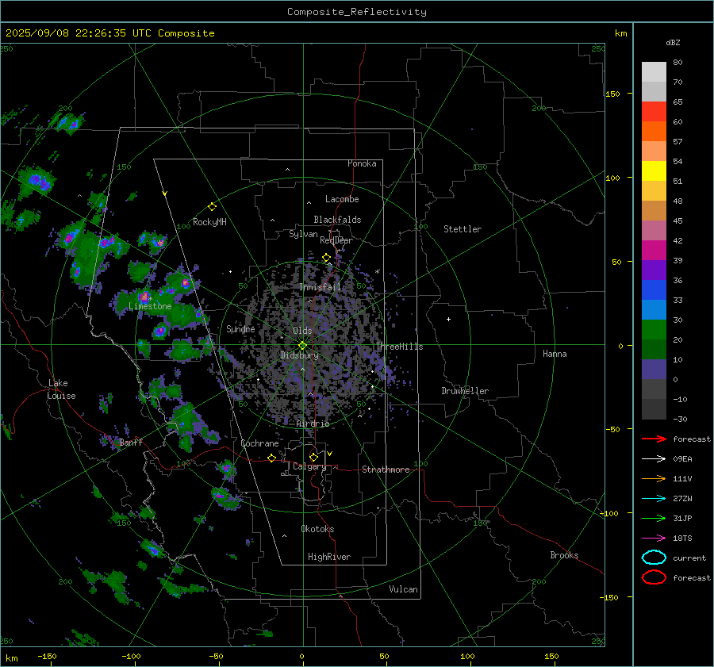714x667 pixels.
Task: Click the Drumheller town label
Action: pos(465,391)
